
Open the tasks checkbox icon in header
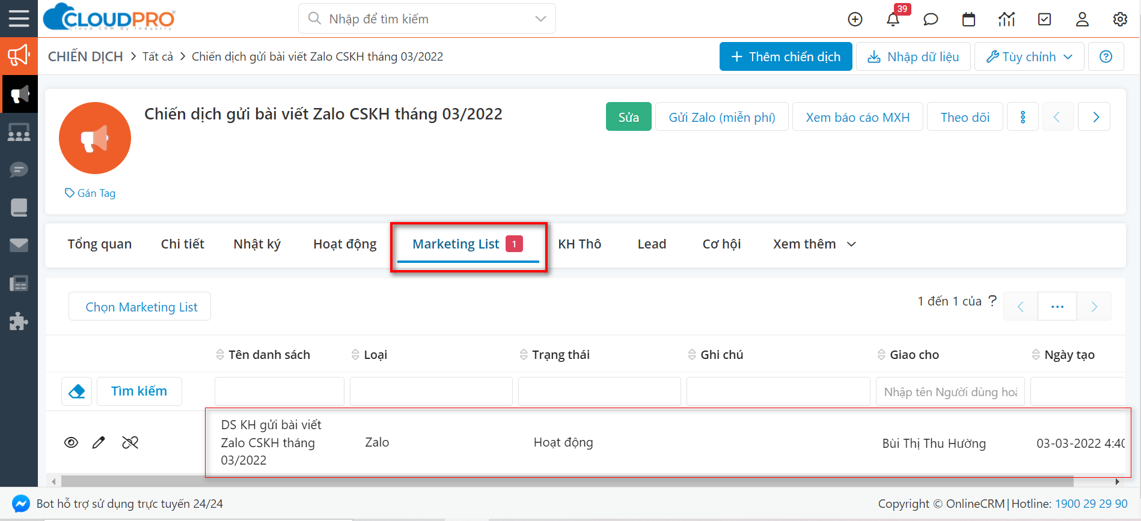point(1045,19)
